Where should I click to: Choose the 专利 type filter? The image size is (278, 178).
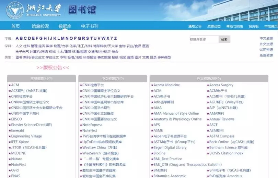(x=63, y=57)
